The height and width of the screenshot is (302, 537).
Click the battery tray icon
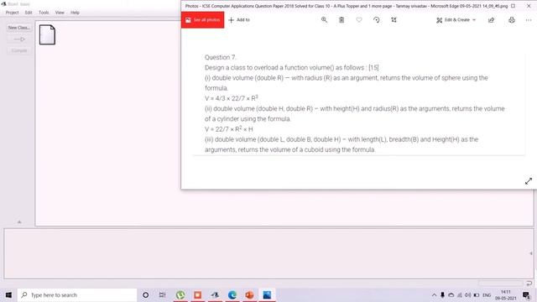point(477,294)
